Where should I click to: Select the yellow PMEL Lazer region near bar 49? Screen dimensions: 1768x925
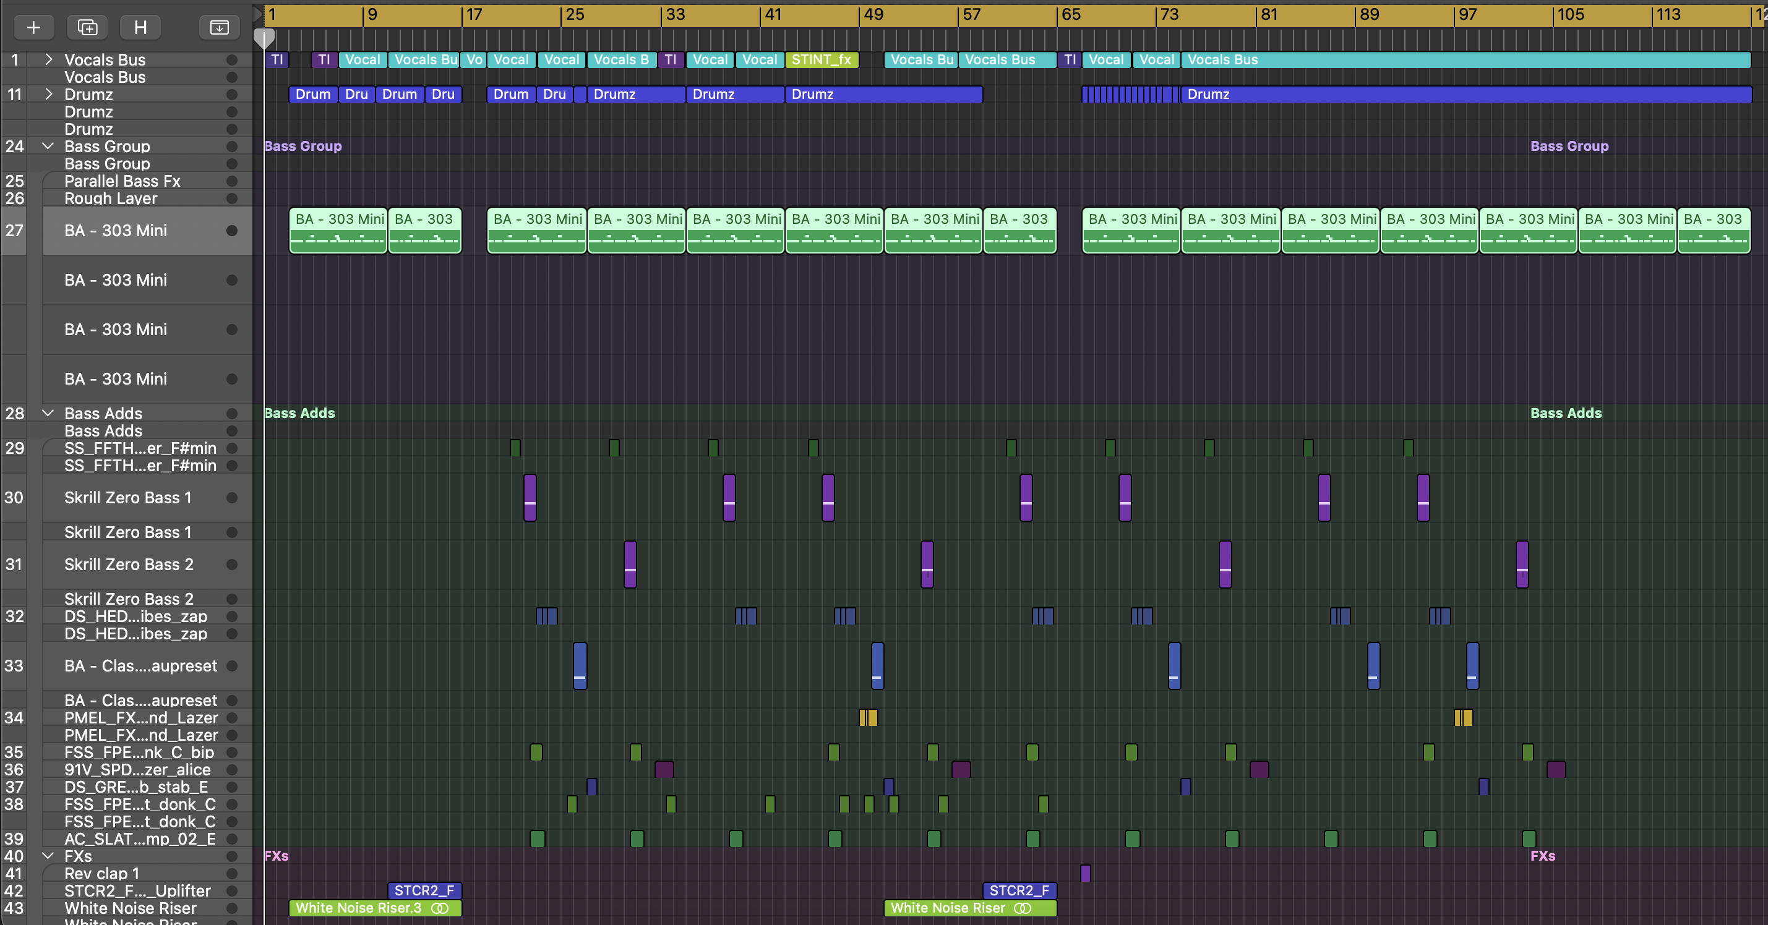click(868, 718)
